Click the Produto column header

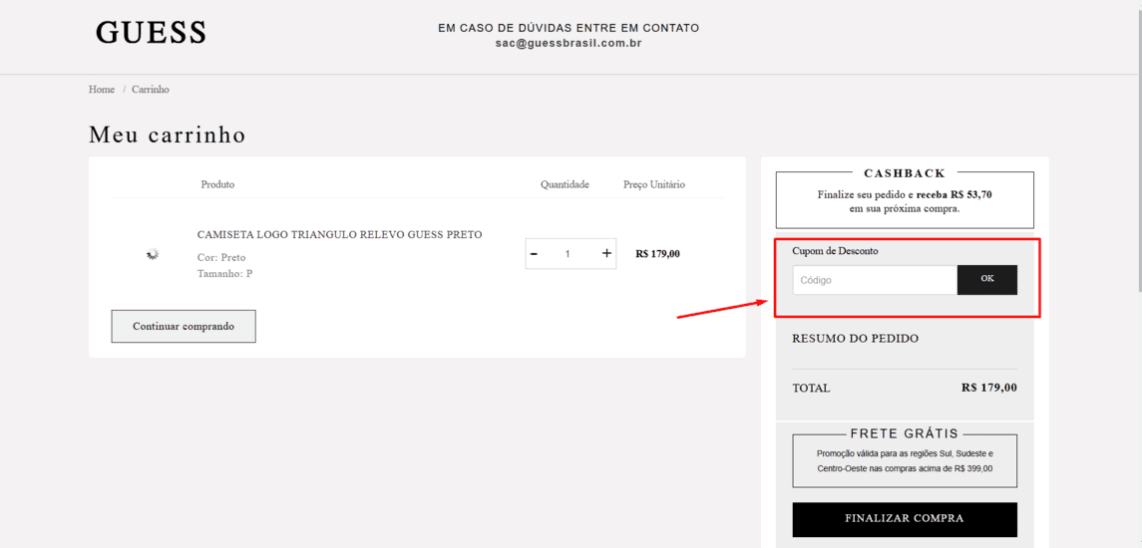coord(217,185)
